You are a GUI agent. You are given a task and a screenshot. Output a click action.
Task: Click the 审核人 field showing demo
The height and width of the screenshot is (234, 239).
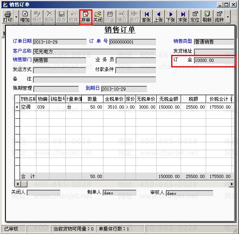coord(189,193)
